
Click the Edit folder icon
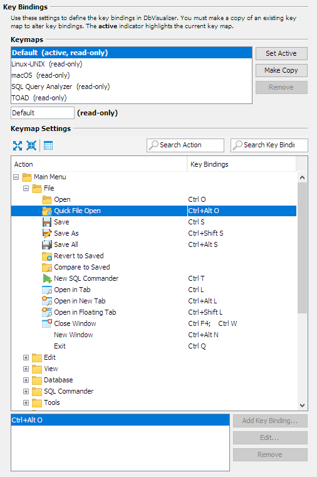tap(37, 357)
